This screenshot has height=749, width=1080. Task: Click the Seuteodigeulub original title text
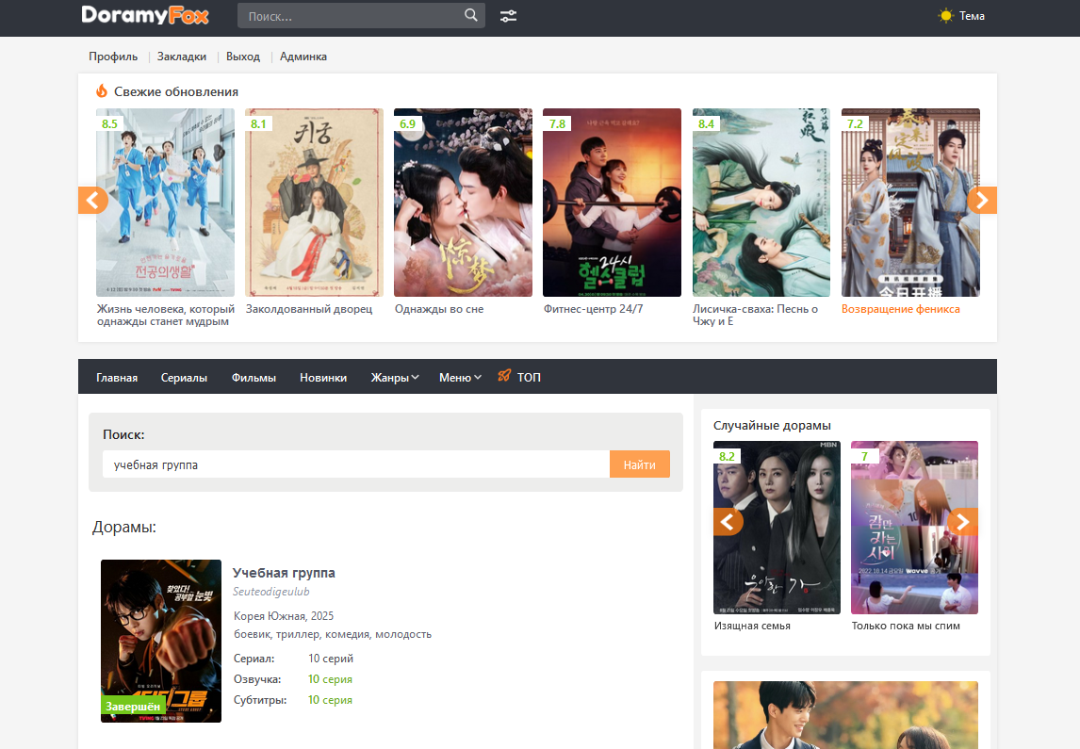(270, 592)
